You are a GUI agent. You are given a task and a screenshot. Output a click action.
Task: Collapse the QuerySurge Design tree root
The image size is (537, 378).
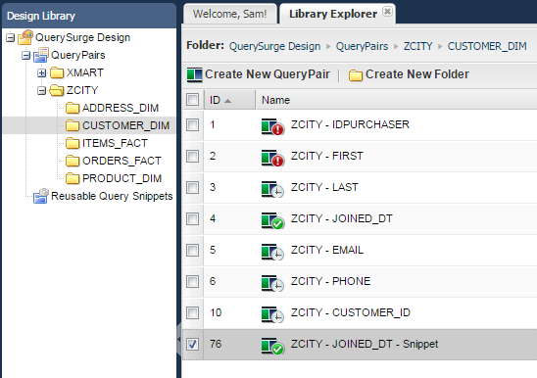[10, 37]
